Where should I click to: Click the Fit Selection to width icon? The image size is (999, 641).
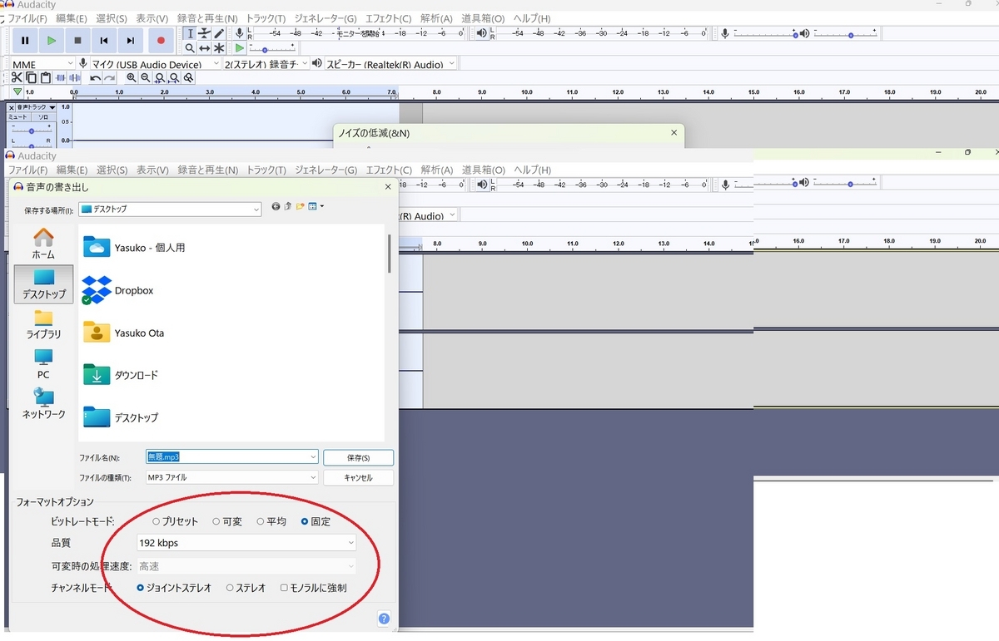pos(160,78)
